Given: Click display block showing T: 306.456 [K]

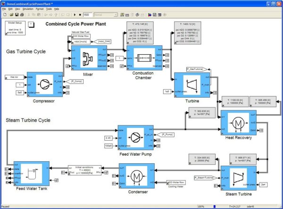Looking at the screenshot, I should click(x=263, y=101).
